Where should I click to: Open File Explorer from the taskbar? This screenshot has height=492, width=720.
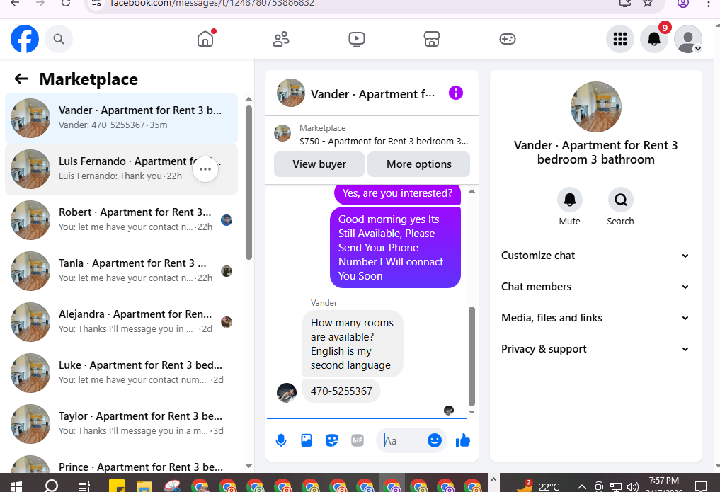(x=144, y=486)
